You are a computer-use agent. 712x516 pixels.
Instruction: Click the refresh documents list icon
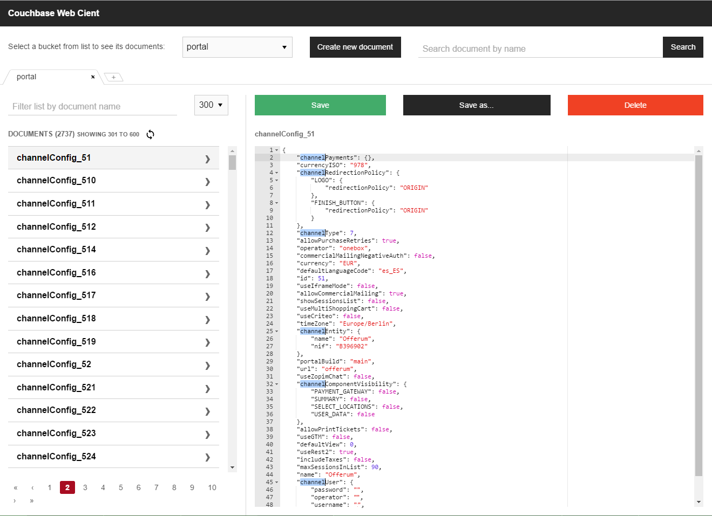click(x=151, y=134)
